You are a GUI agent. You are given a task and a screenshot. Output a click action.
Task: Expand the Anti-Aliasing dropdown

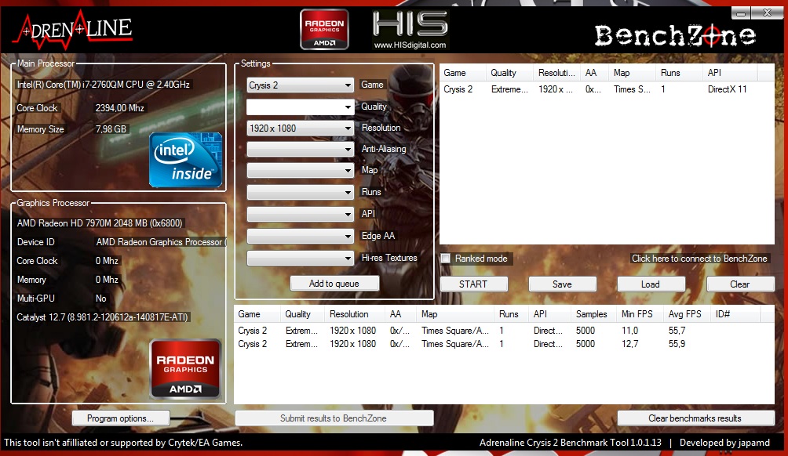(300, 150)
